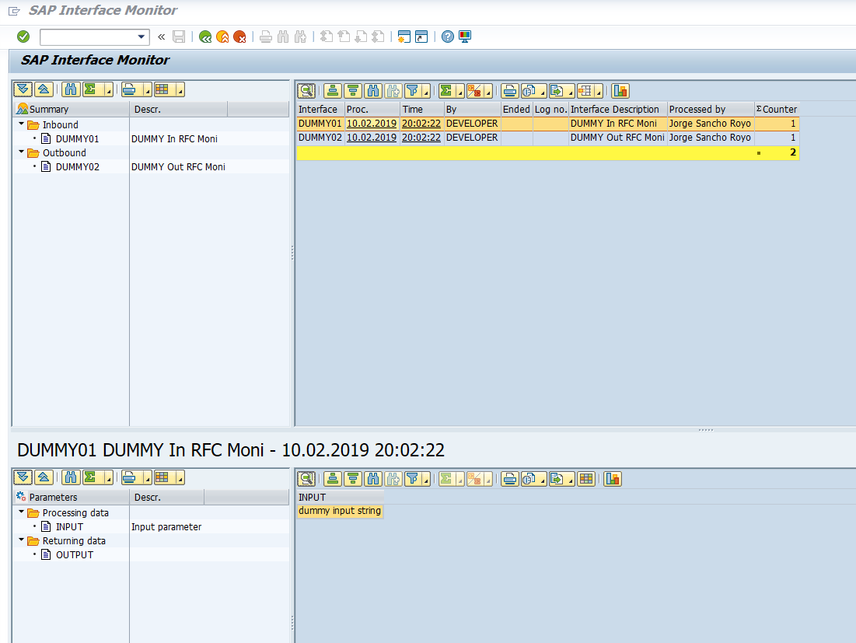Open Export dropdown arrow in upper grid toolbar
Viewport: 856px width, 643px height.
571,93
